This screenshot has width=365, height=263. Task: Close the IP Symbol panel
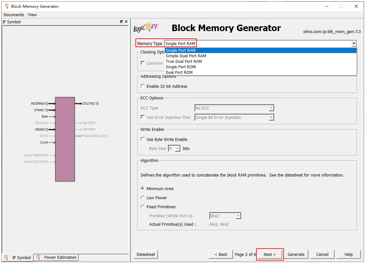click(126, 22)
